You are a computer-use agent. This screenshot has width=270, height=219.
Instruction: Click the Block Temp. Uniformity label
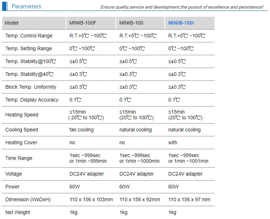pyautogui.click(x=31, y=87)
